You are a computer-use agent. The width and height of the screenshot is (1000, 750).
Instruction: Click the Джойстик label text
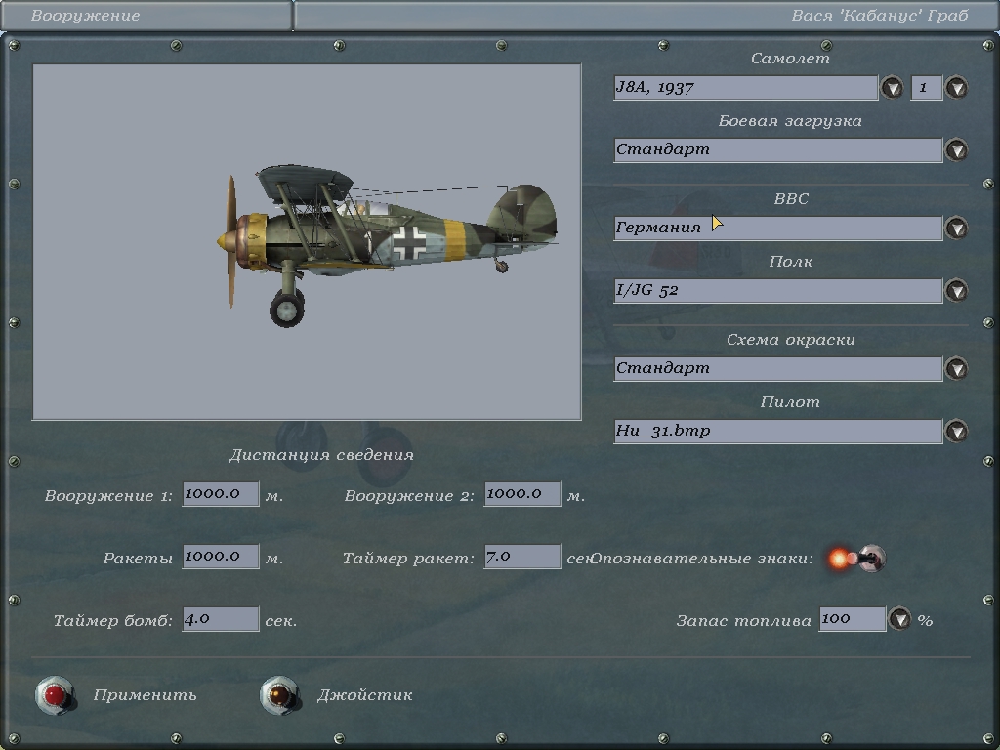point(365,695)
